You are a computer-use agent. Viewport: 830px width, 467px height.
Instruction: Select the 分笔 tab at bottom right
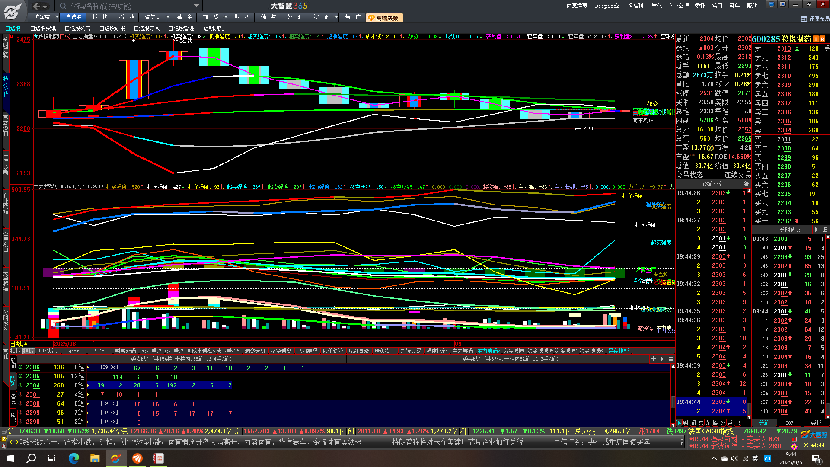[x=764, y=423]
